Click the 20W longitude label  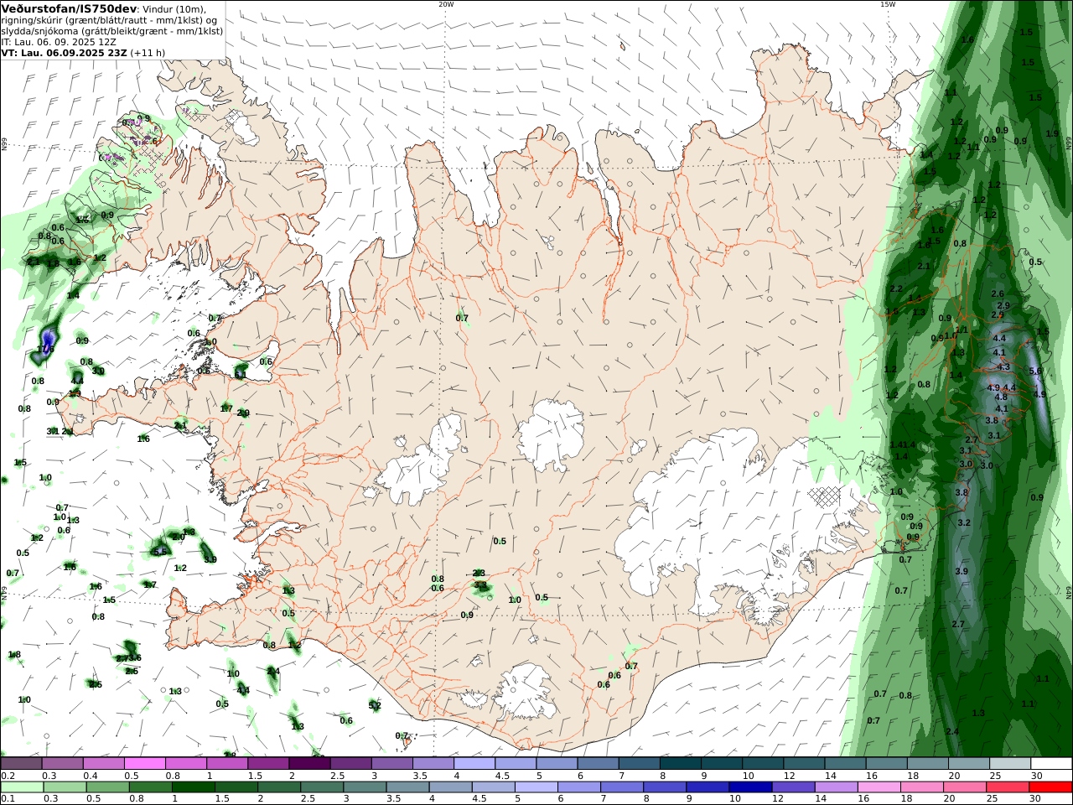[x=446, y=4]
